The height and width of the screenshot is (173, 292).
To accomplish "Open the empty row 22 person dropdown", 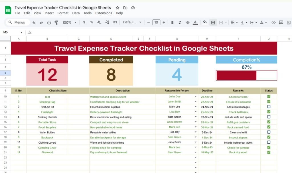I will [x=196, y=157].
